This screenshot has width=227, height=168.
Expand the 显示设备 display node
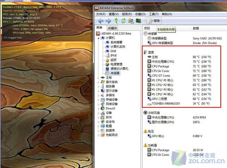[99, 91]
